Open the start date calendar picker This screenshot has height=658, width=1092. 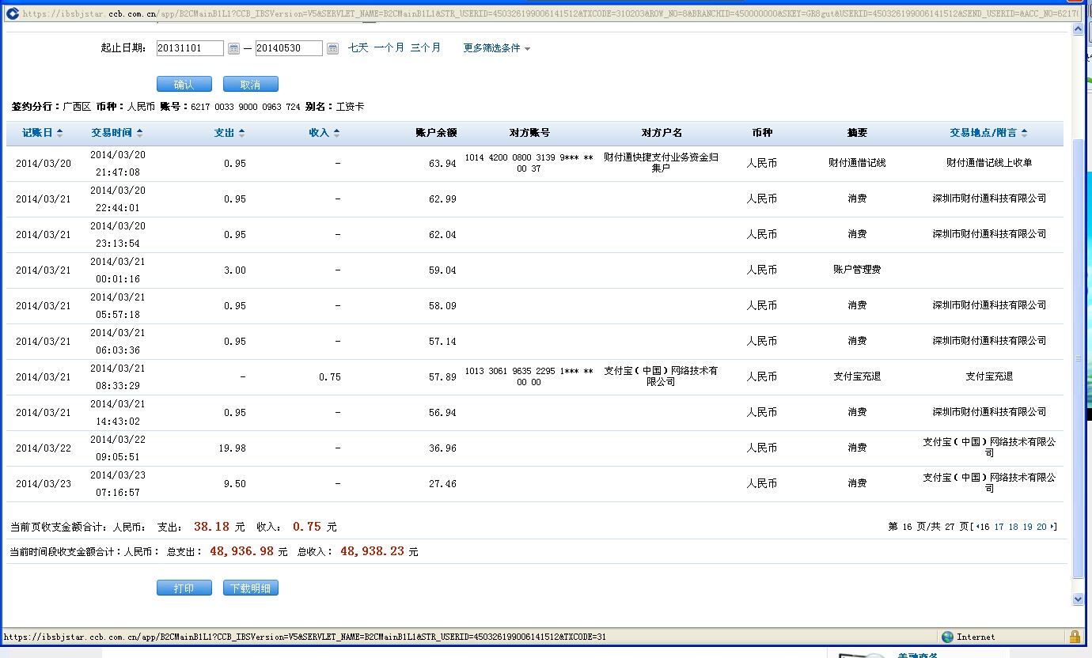click(233, 49)
